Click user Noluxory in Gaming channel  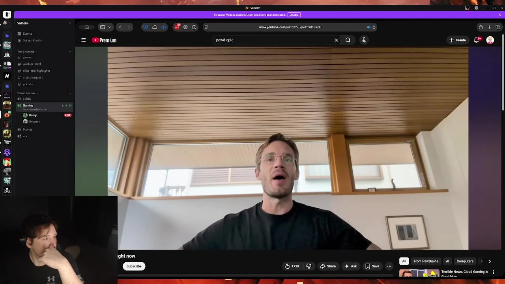coord(34,121)
